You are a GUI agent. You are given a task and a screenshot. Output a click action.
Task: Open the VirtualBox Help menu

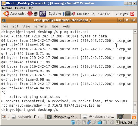click(30, 8)
